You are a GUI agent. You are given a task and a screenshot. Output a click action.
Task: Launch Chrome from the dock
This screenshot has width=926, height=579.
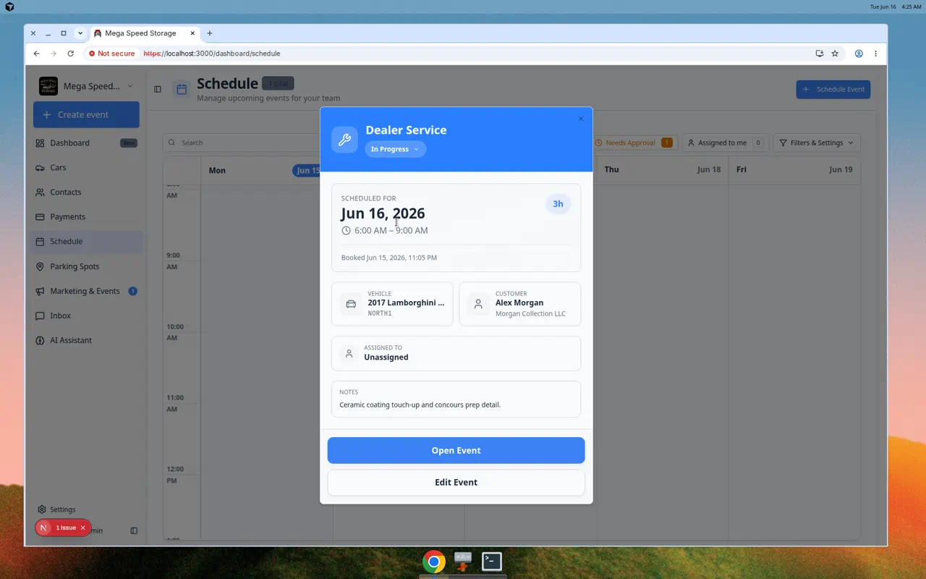click(434, 562)
